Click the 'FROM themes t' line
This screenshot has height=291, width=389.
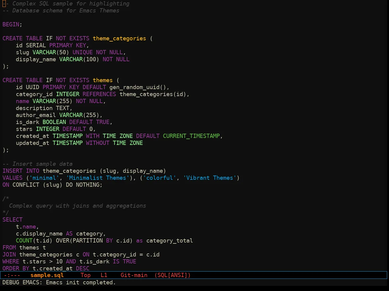(24, 248)
